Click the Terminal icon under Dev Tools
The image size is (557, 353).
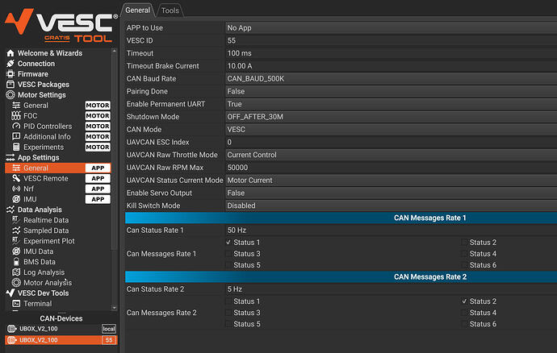click(16, 304)
